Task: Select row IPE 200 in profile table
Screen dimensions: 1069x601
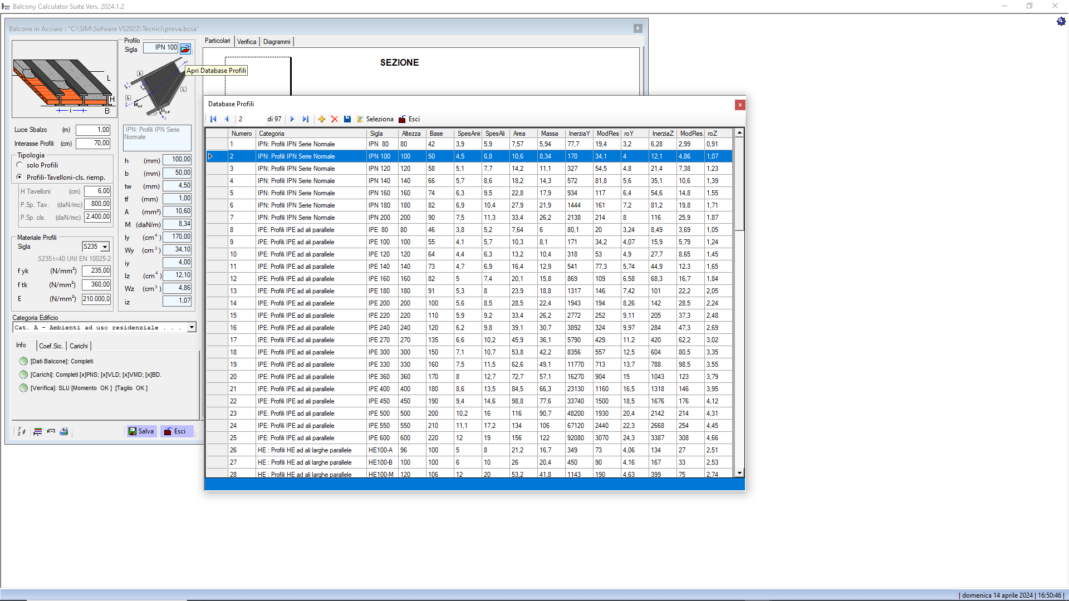Action: click(x=469, y=303)
